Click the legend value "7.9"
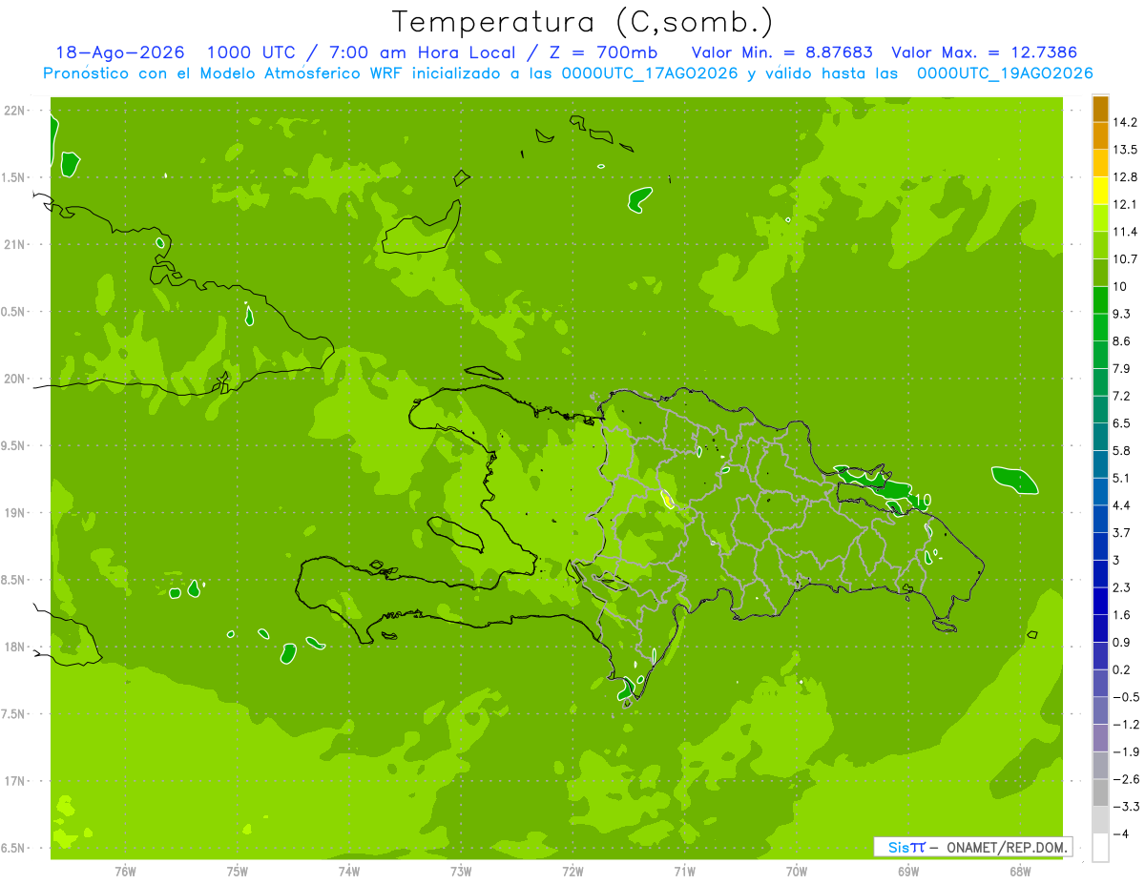This screenshot has height=884, width=1145. (1121, 368)
